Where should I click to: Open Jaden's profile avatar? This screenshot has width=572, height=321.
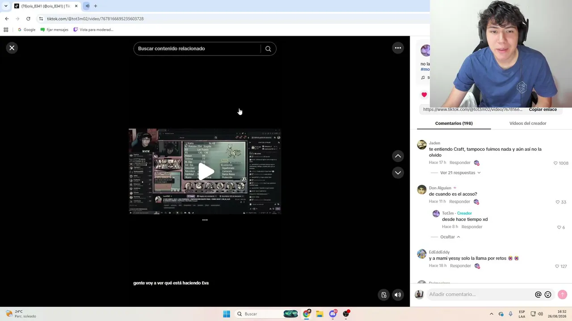coord(422,145)
